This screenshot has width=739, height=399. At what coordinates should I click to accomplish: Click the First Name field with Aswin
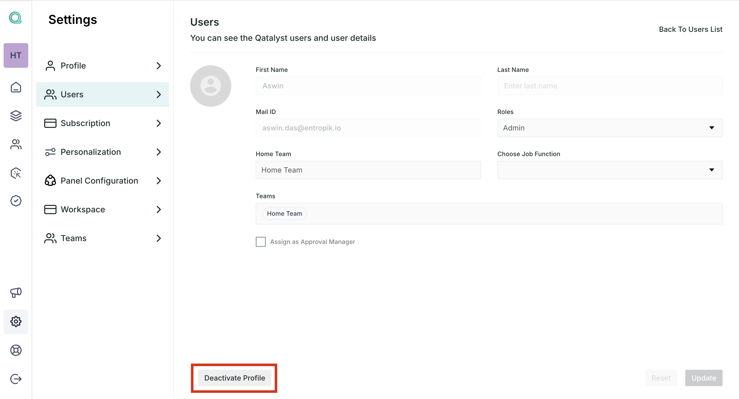[368, 86]
